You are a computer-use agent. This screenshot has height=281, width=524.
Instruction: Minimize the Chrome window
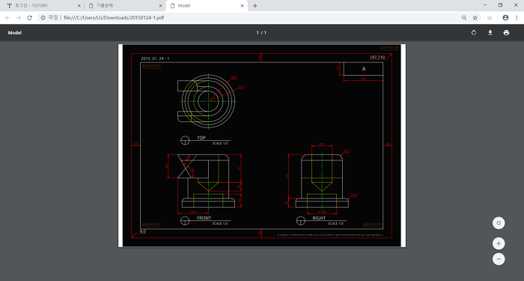click(485, 5)
